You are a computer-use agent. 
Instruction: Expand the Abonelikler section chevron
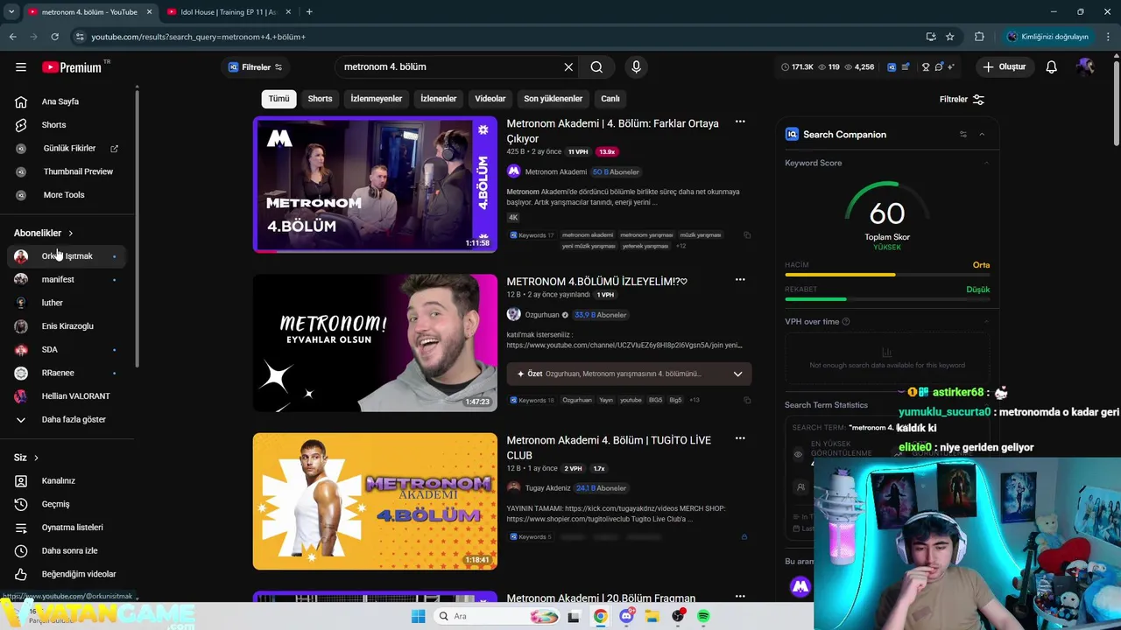tap(70, 233)
